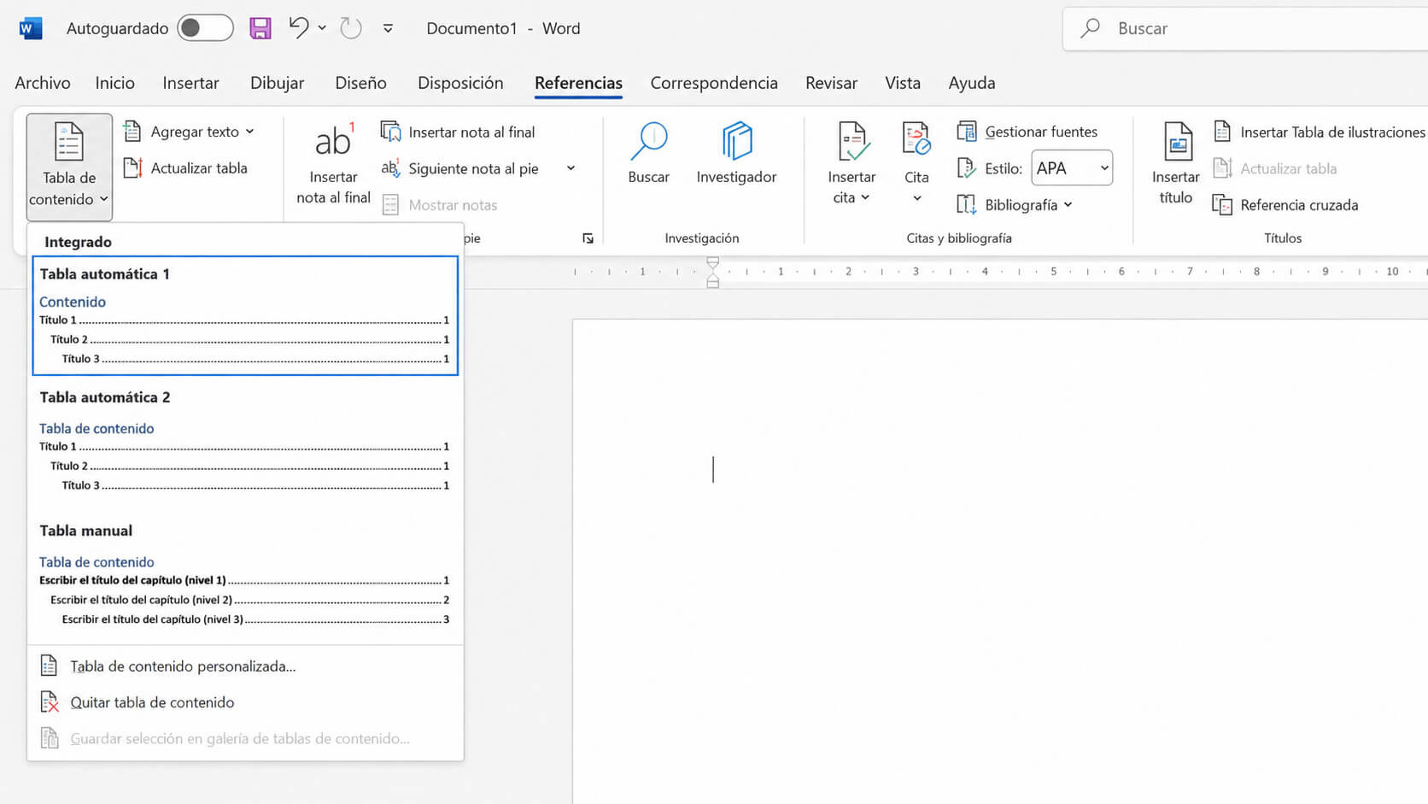Select the Tabla automática 1 preview

click(245, 315)
